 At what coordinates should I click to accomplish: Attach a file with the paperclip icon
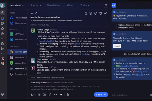point(68,95)
